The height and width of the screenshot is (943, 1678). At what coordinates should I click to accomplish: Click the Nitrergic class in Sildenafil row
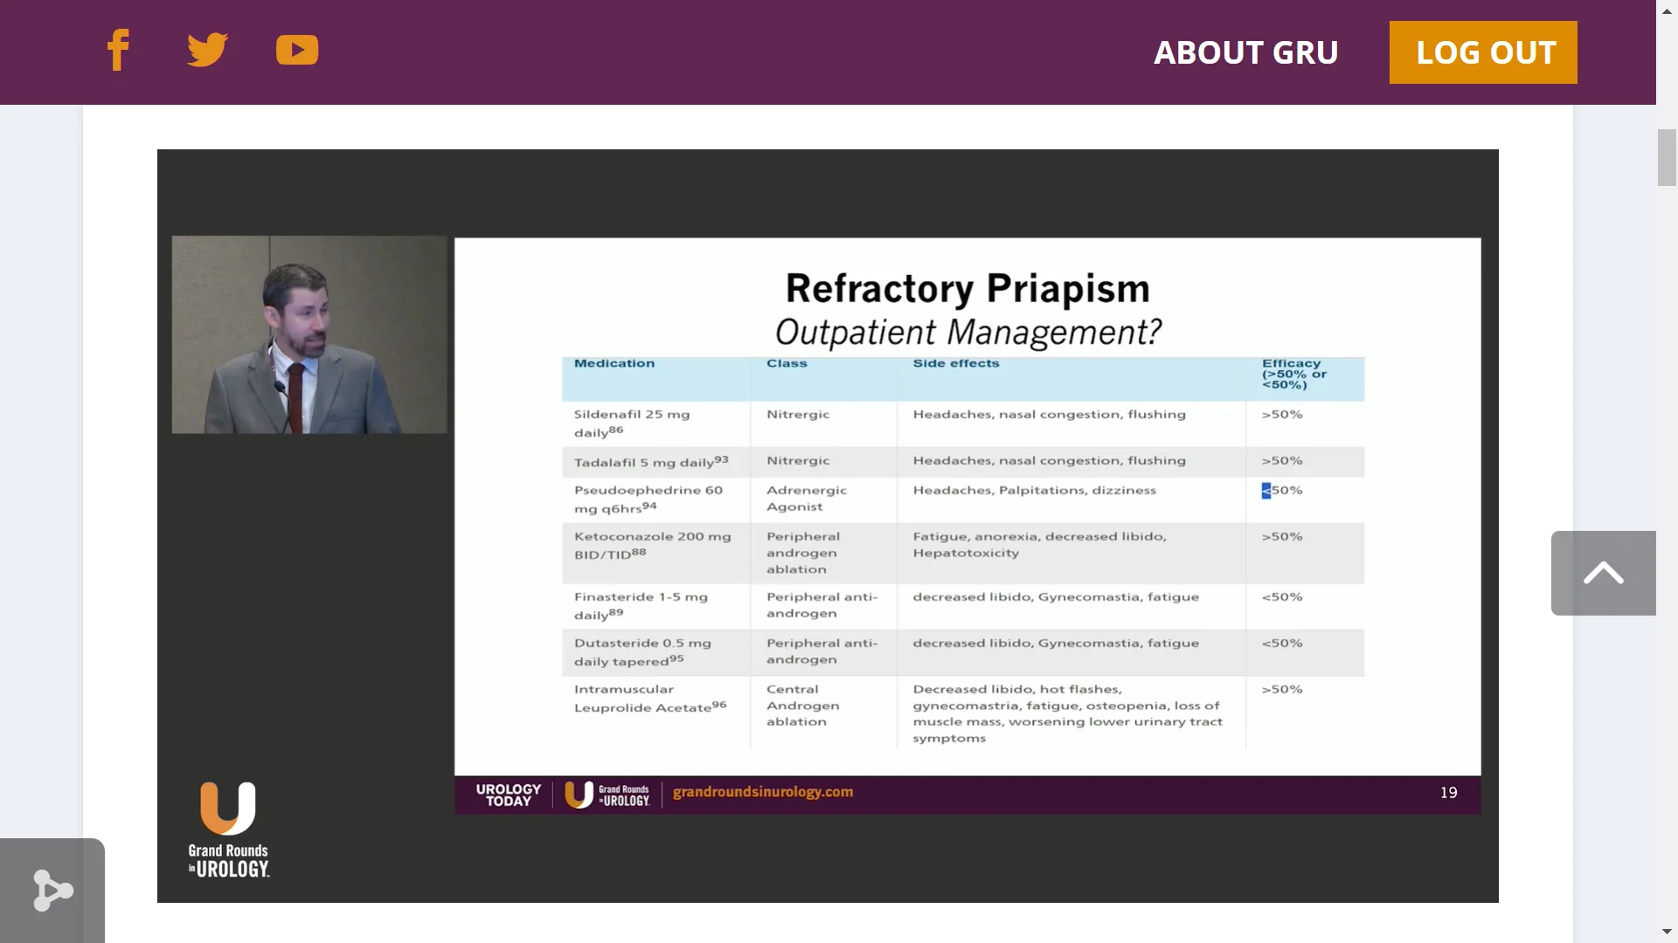click(798, 415)
